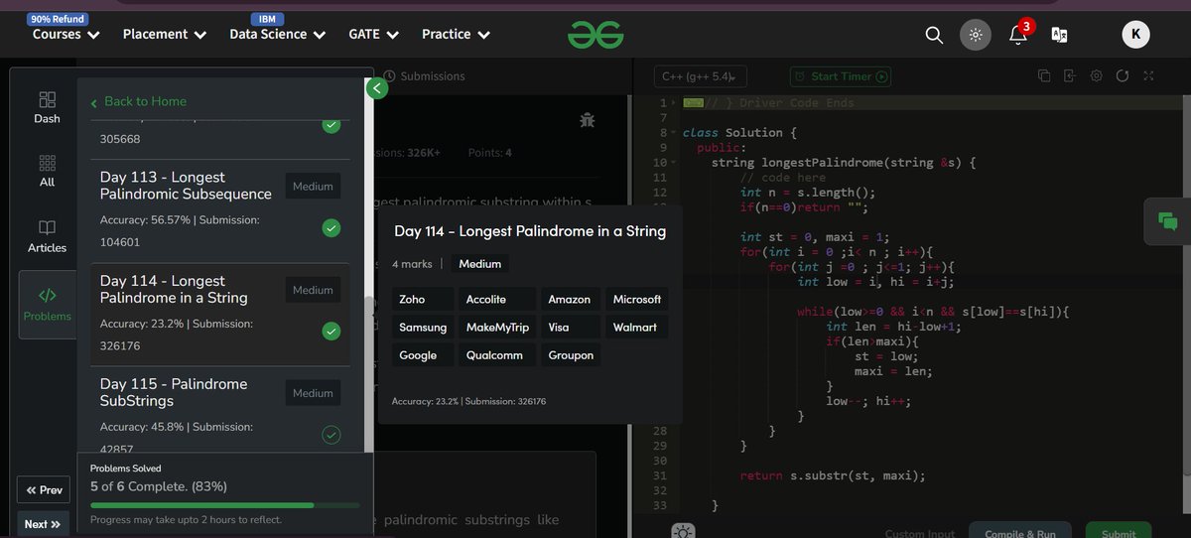Open editor settings gear
This screenshot has width=1191, height=538.
click(1097, 75)
